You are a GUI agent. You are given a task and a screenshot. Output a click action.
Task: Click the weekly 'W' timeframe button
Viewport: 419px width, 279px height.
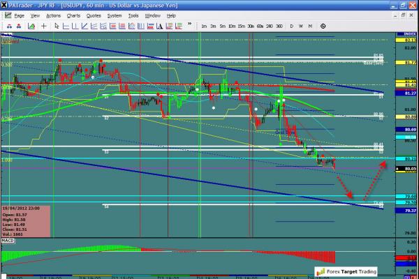300,26
